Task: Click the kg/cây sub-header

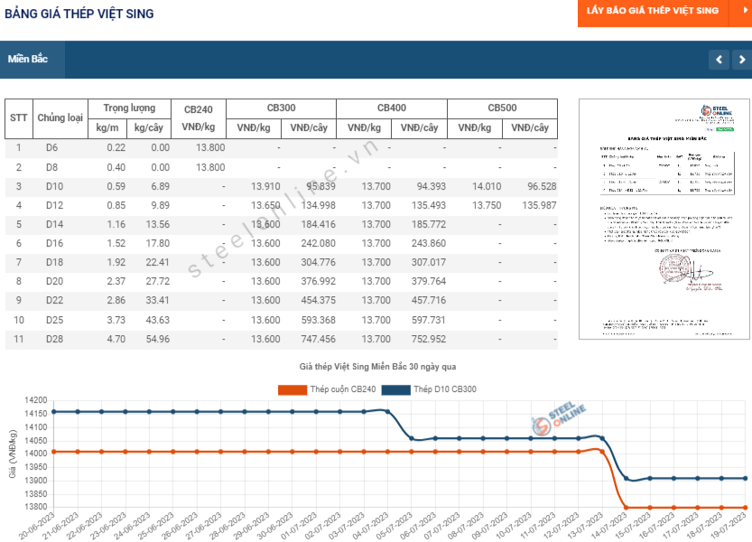Action: click(149, 128)
